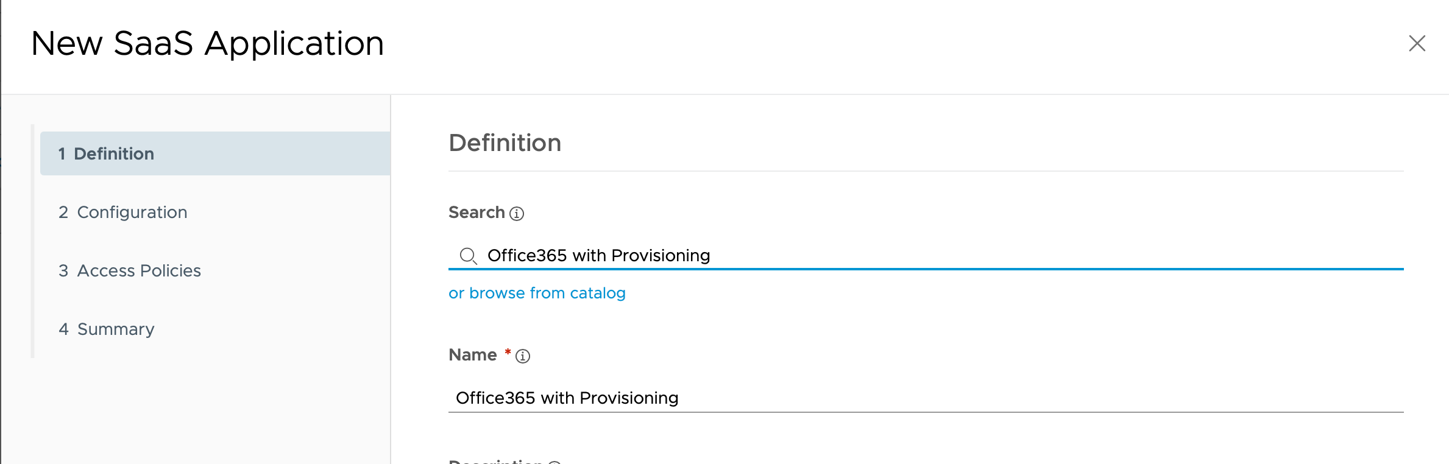Click the step number 3 before Access Policies
Screen dimensions: 1449x464
(x=63, y=270)
